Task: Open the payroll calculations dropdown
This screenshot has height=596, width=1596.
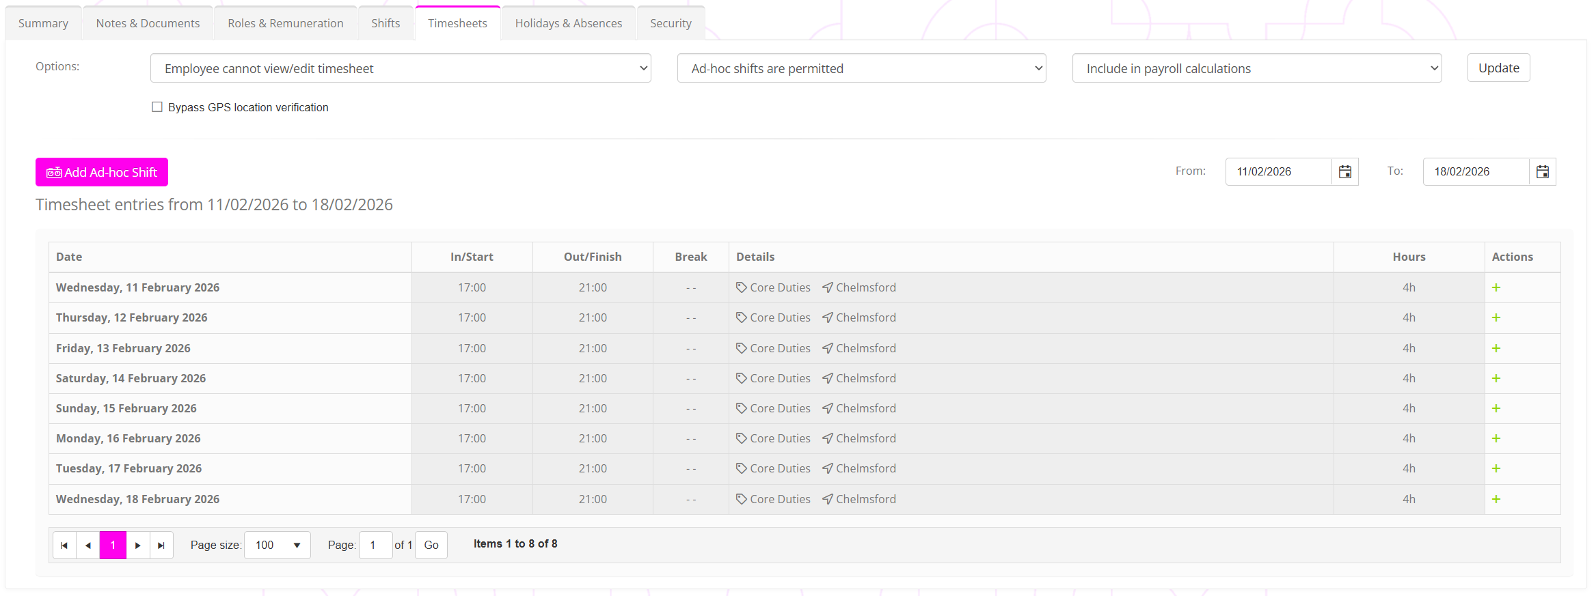Action: point(1256,68)
